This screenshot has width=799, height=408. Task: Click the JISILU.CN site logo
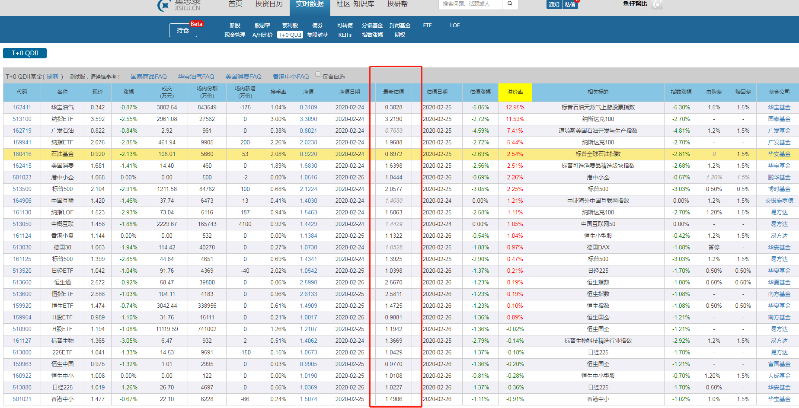coord(179,5)
